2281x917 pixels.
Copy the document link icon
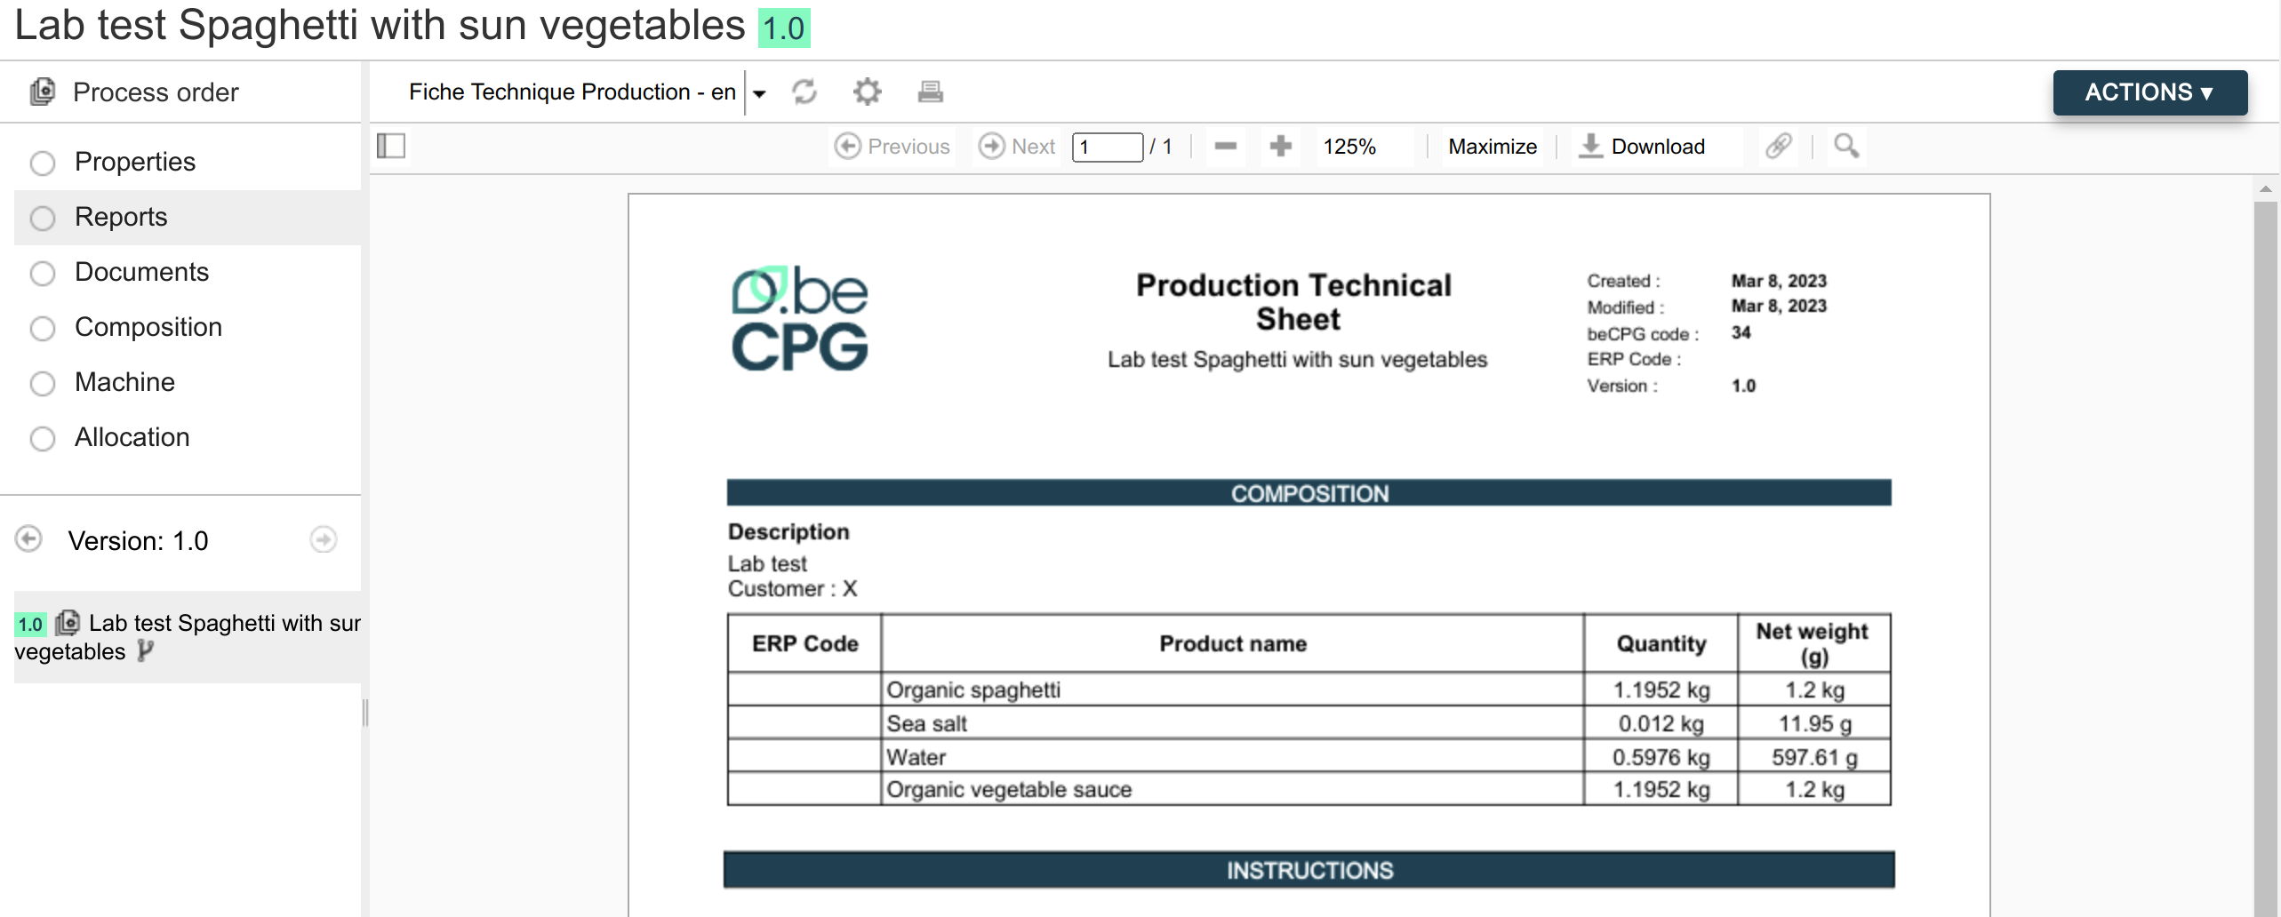pos(1779,146)
